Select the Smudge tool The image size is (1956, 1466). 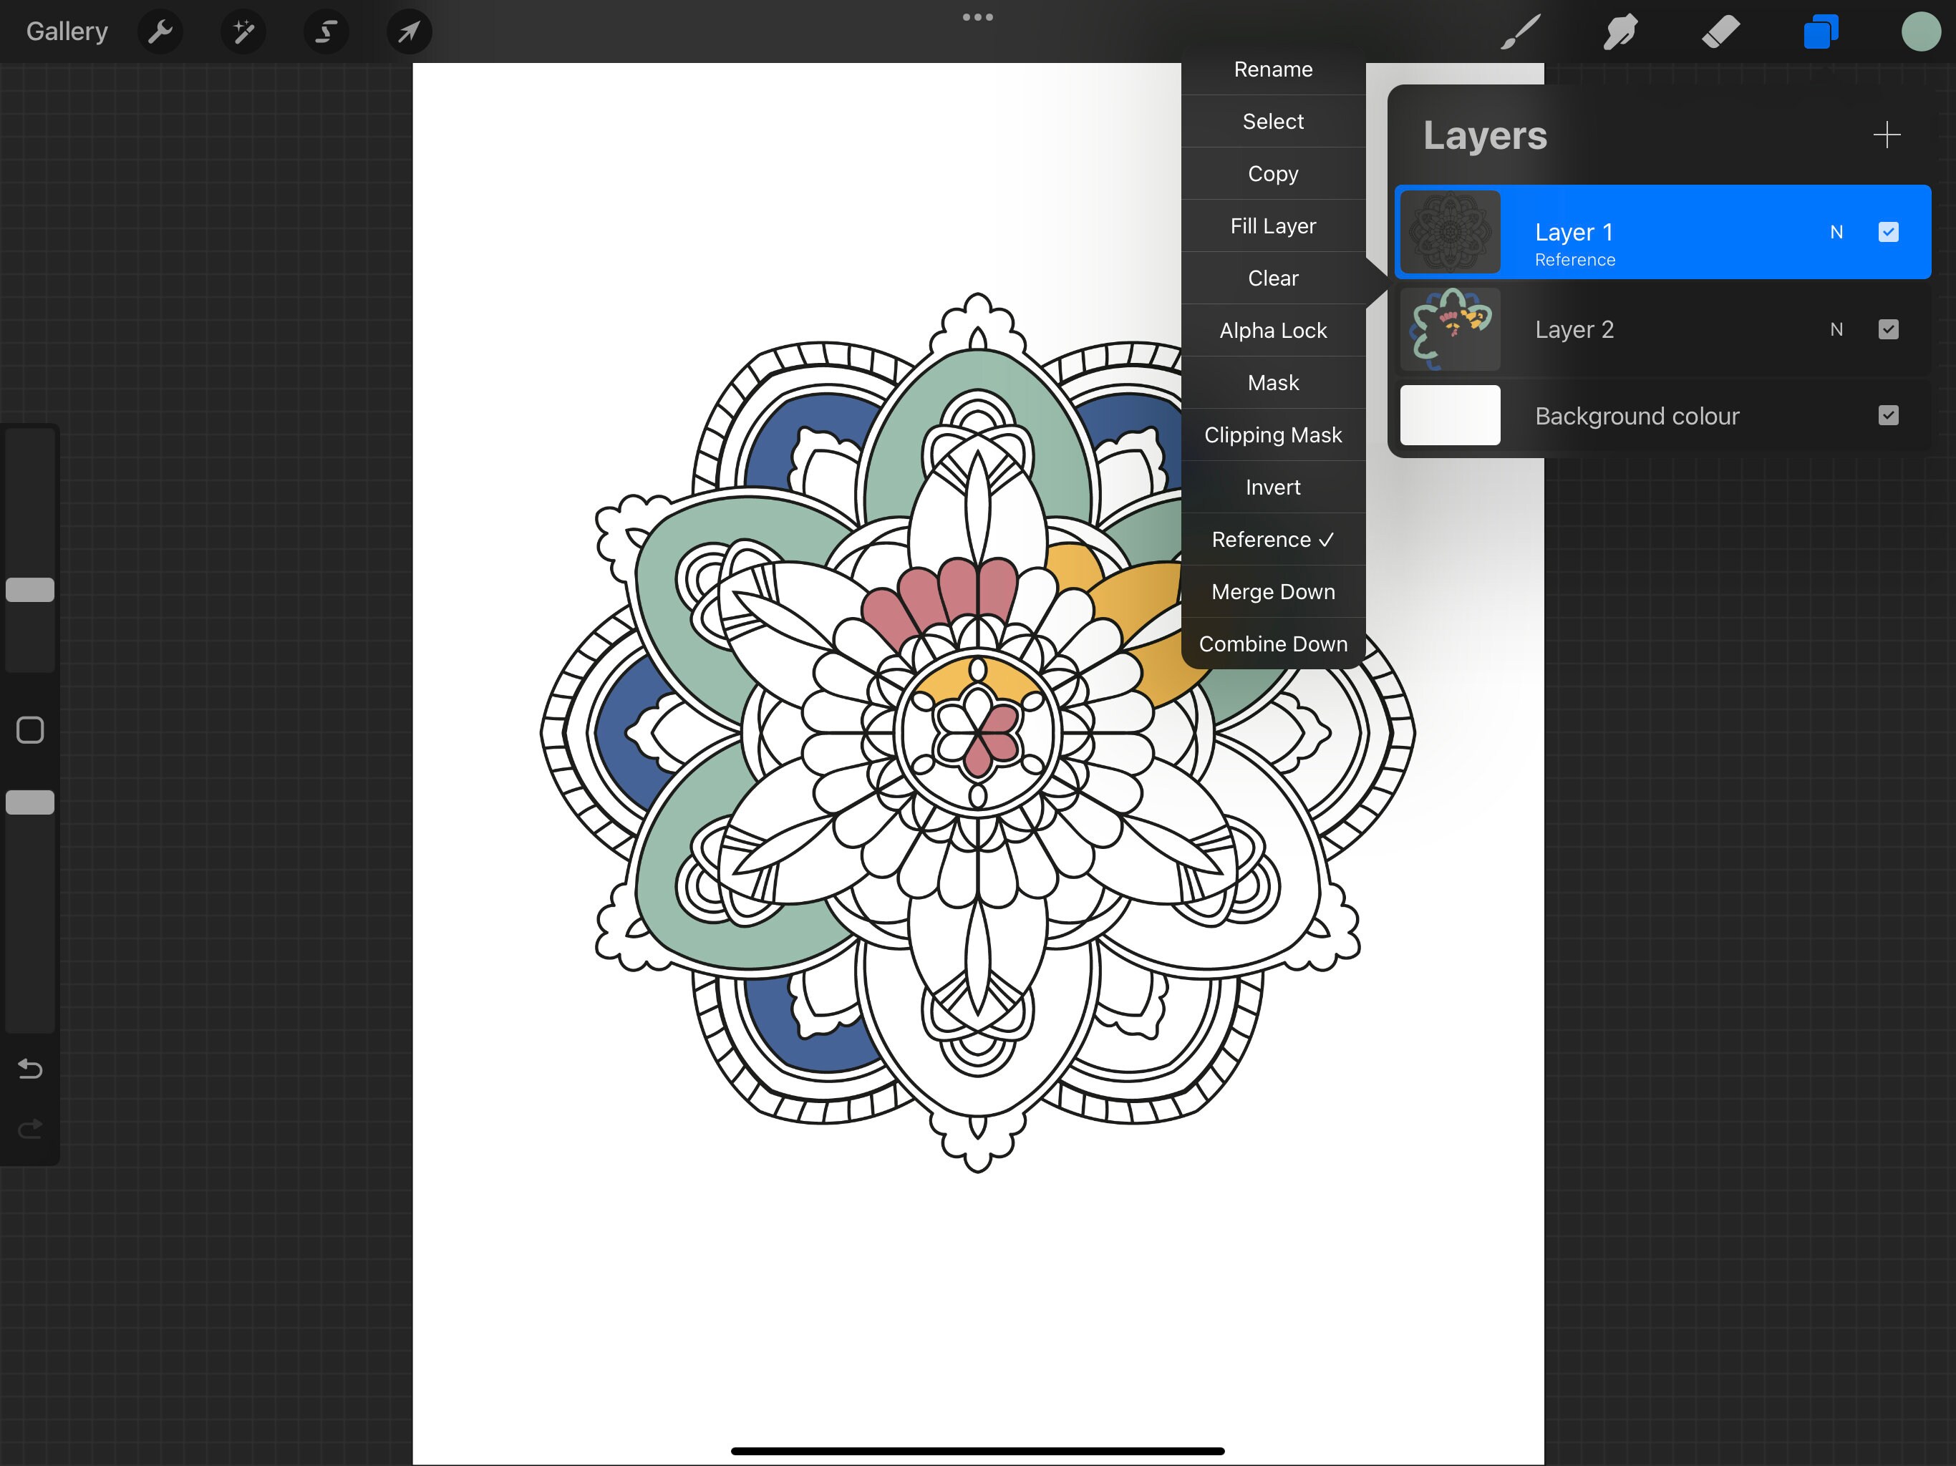coord(1619,31)
